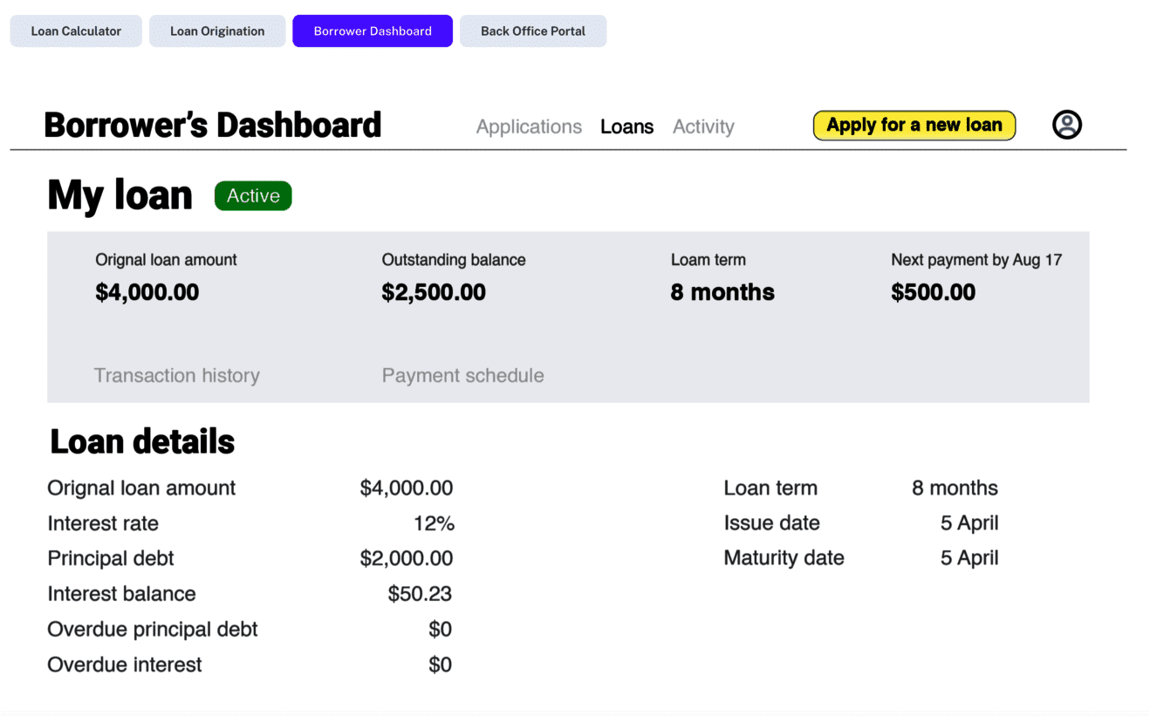1150x716 pixels.
Task: Go to Back Office Portal tab
Action: (533, 31)
